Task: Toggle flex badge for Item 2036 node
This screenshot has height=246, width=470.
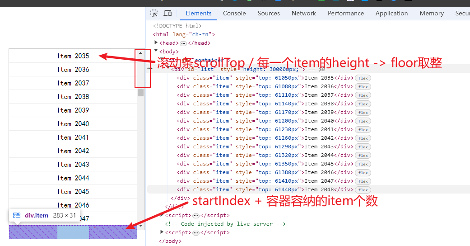Action: point(363,87)
